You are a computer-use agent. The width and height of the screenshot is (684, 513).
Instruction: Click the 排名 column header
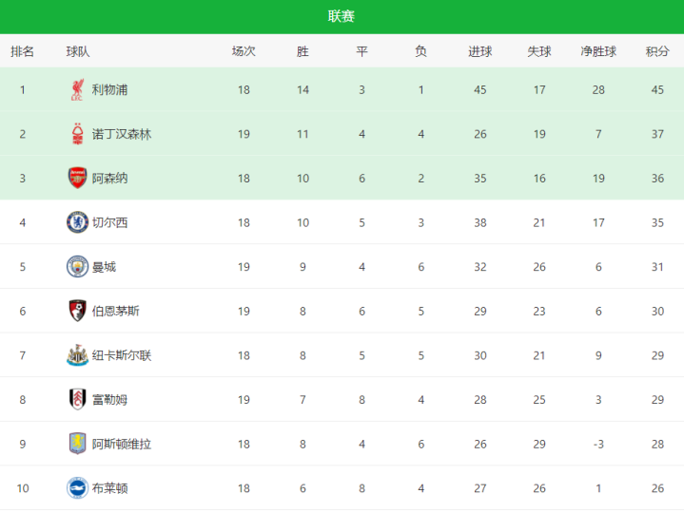point(22,51)
